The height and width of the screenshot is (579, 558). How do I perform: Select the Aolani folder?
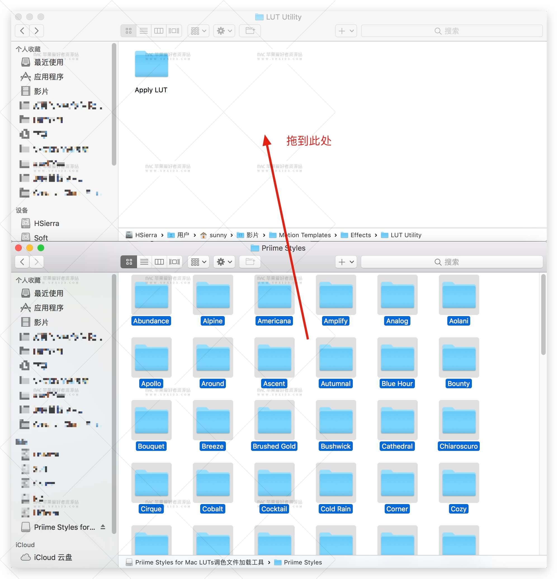(458, 295)
